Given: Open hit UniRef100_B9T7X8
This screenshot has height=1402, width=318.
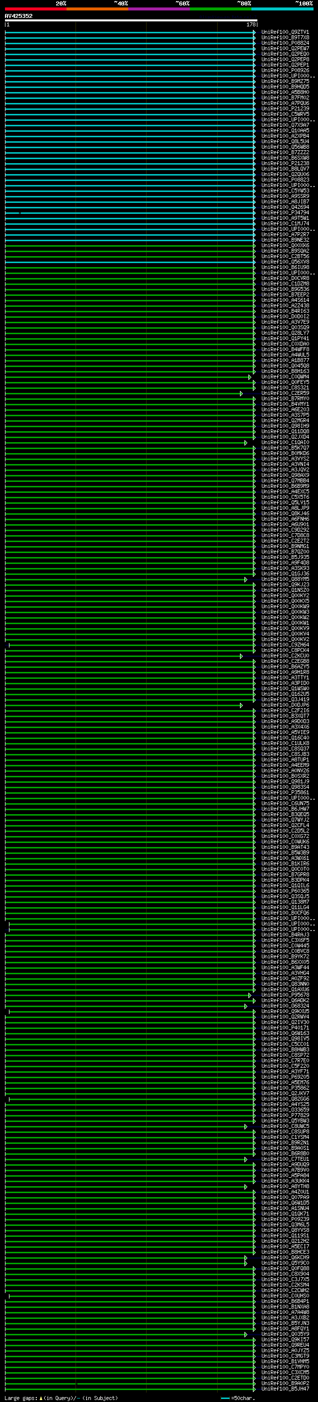Looking at the screenshot, I should [285, 38].
